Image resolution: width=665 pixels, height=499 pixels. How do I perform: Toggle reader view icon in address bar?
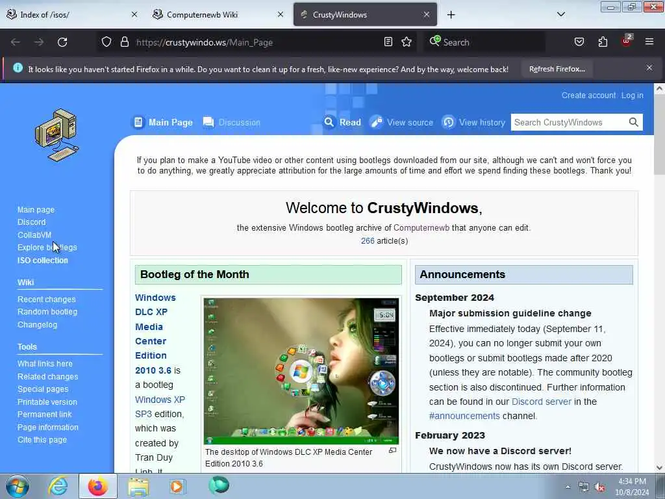(388, 42)
